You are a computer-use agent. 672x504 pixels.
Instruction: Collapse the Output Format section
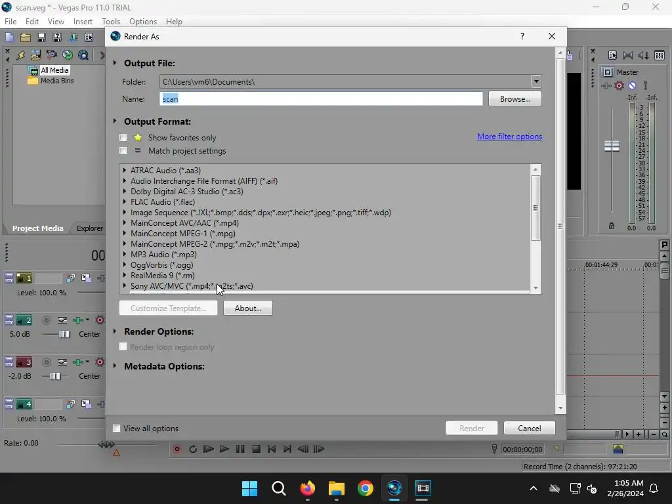point(115,121)
